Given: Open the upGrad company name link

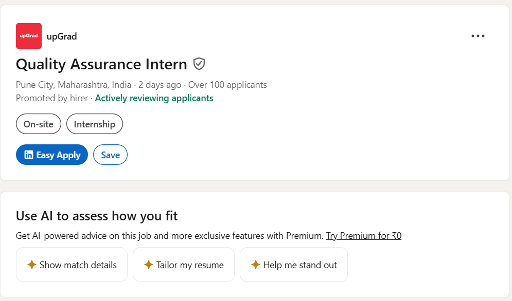Looking at the screenshot, I should click(x=62, y=36).
